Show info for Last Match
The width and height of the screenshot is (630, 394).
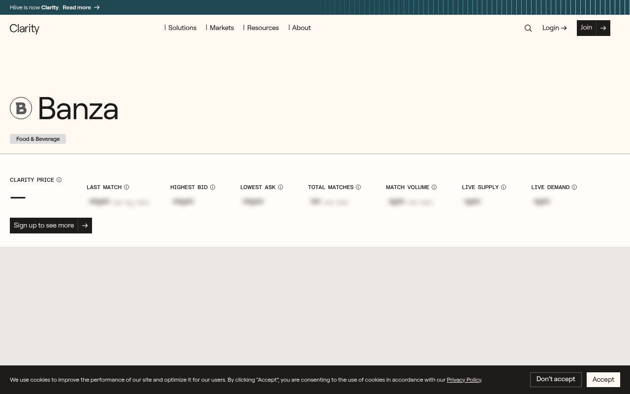[126, 187]
